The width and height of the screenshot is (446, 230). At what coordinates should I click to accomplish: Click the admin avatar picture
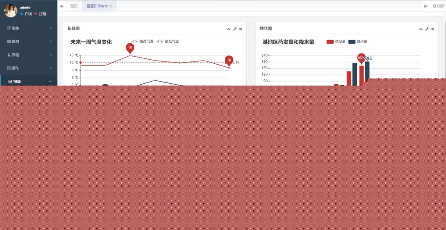click(11, 11)
